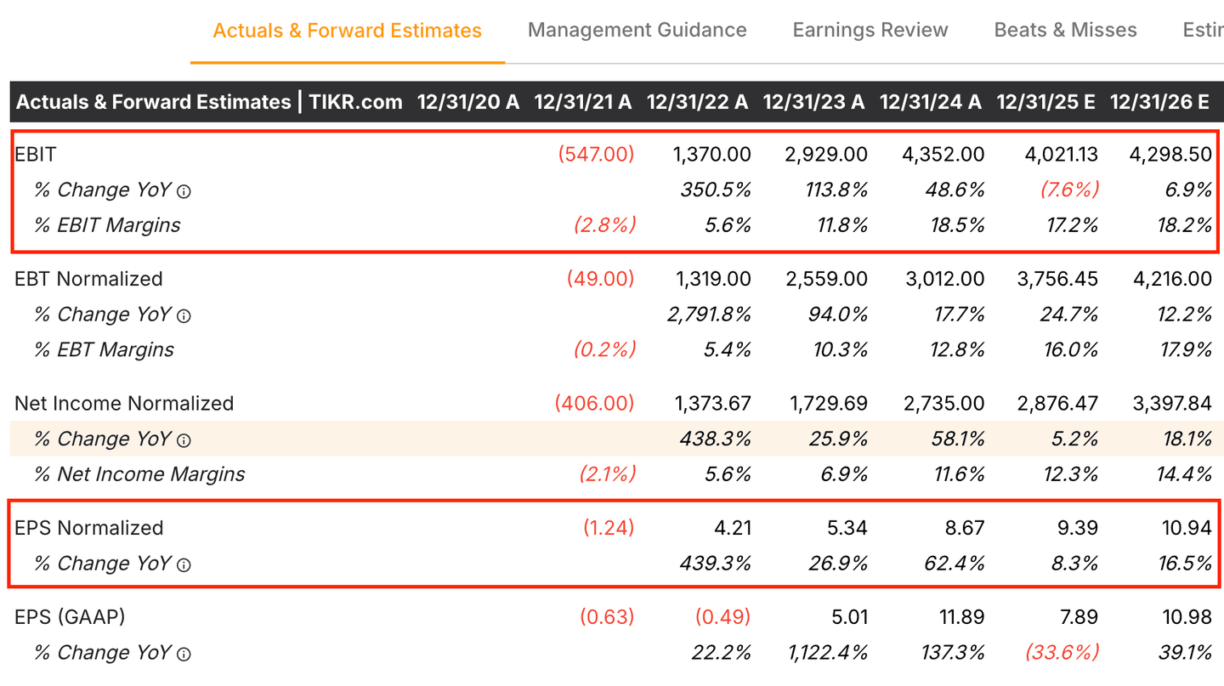Click the 12/31/20 A column header

pos(467,102)
